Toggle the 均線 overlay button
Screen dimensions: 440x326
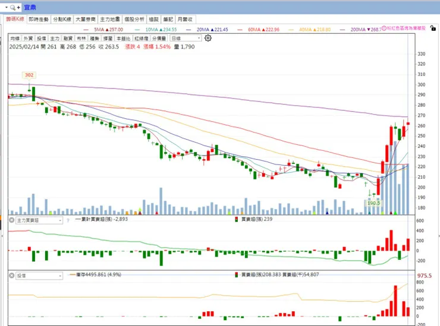(15, 39)
